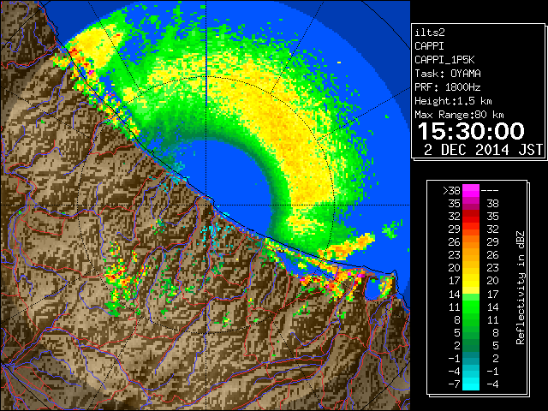Click the "-7" legend value
548x411 pixels.
point(454,384)
